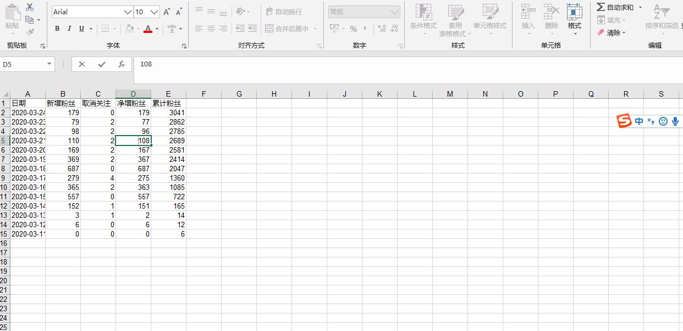Click the Insert Function fx icon

(x=122, y=64)
